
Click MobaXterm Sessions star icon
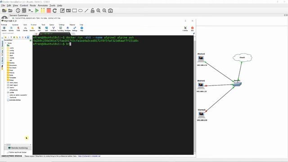pos(32,29)
